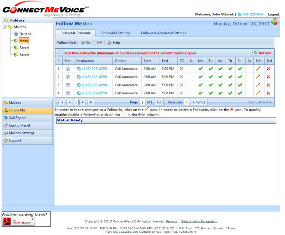The width and height of the screenshot is (285, 235).
Task: Click the plus icon to add a FollowMe
Action: pos(60,53)
